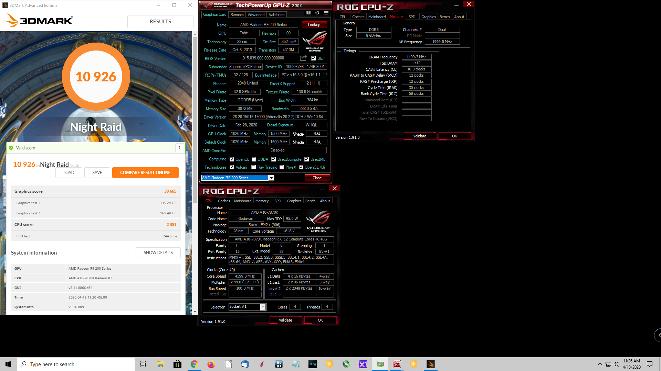
Task: Click the SAVE button in 3DMark
Action: (97, 172)
